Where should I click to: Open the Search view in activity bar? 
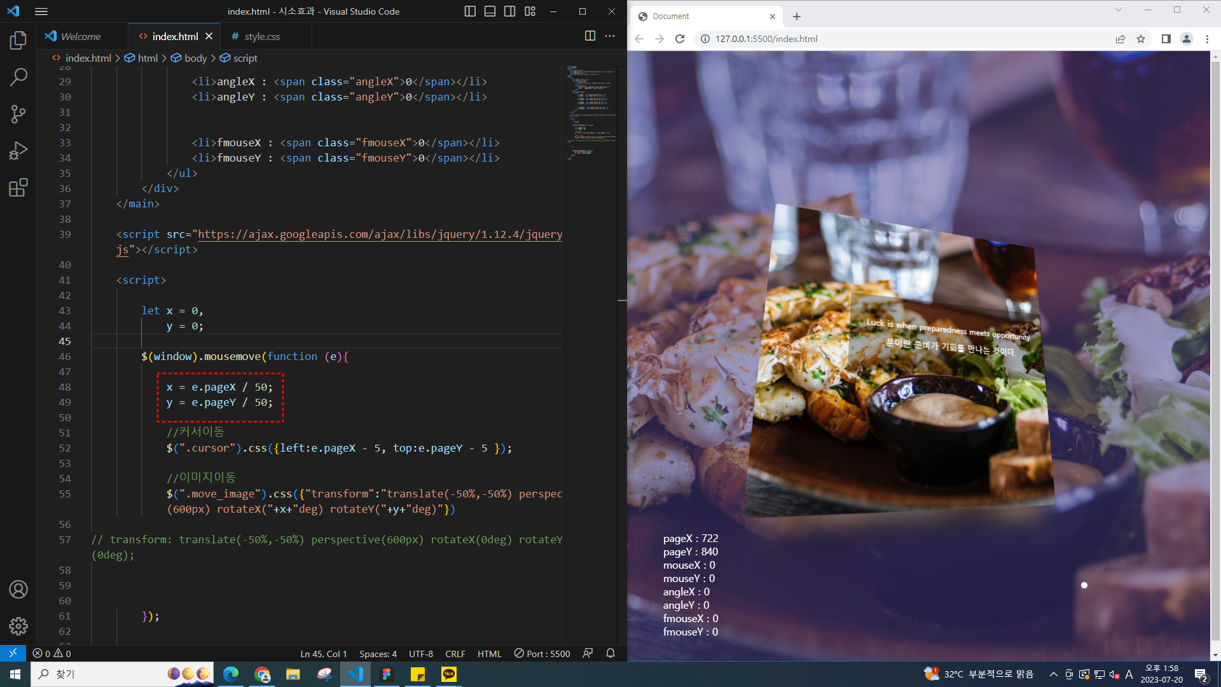pos(18,78)
